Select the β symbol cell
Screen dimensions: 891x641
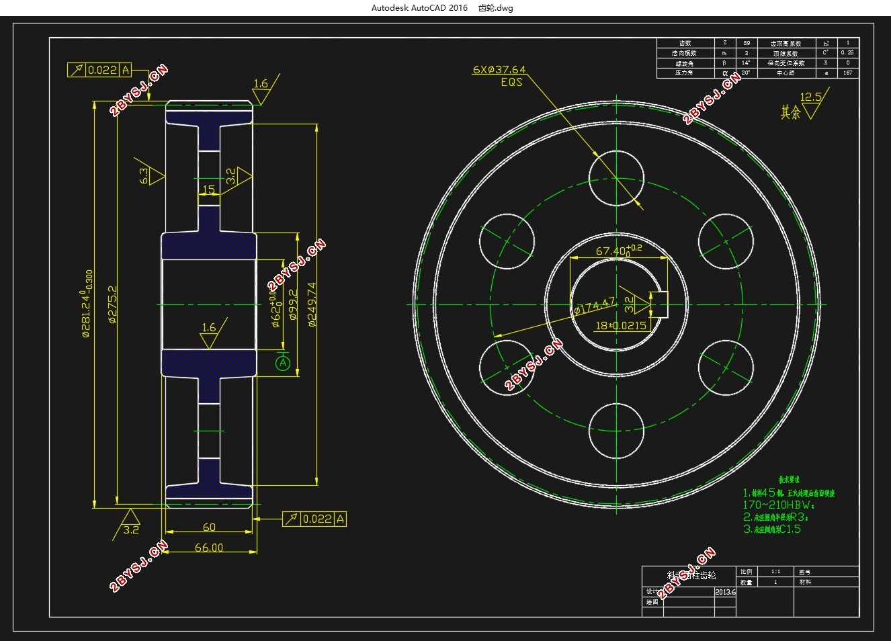[724, 62]
